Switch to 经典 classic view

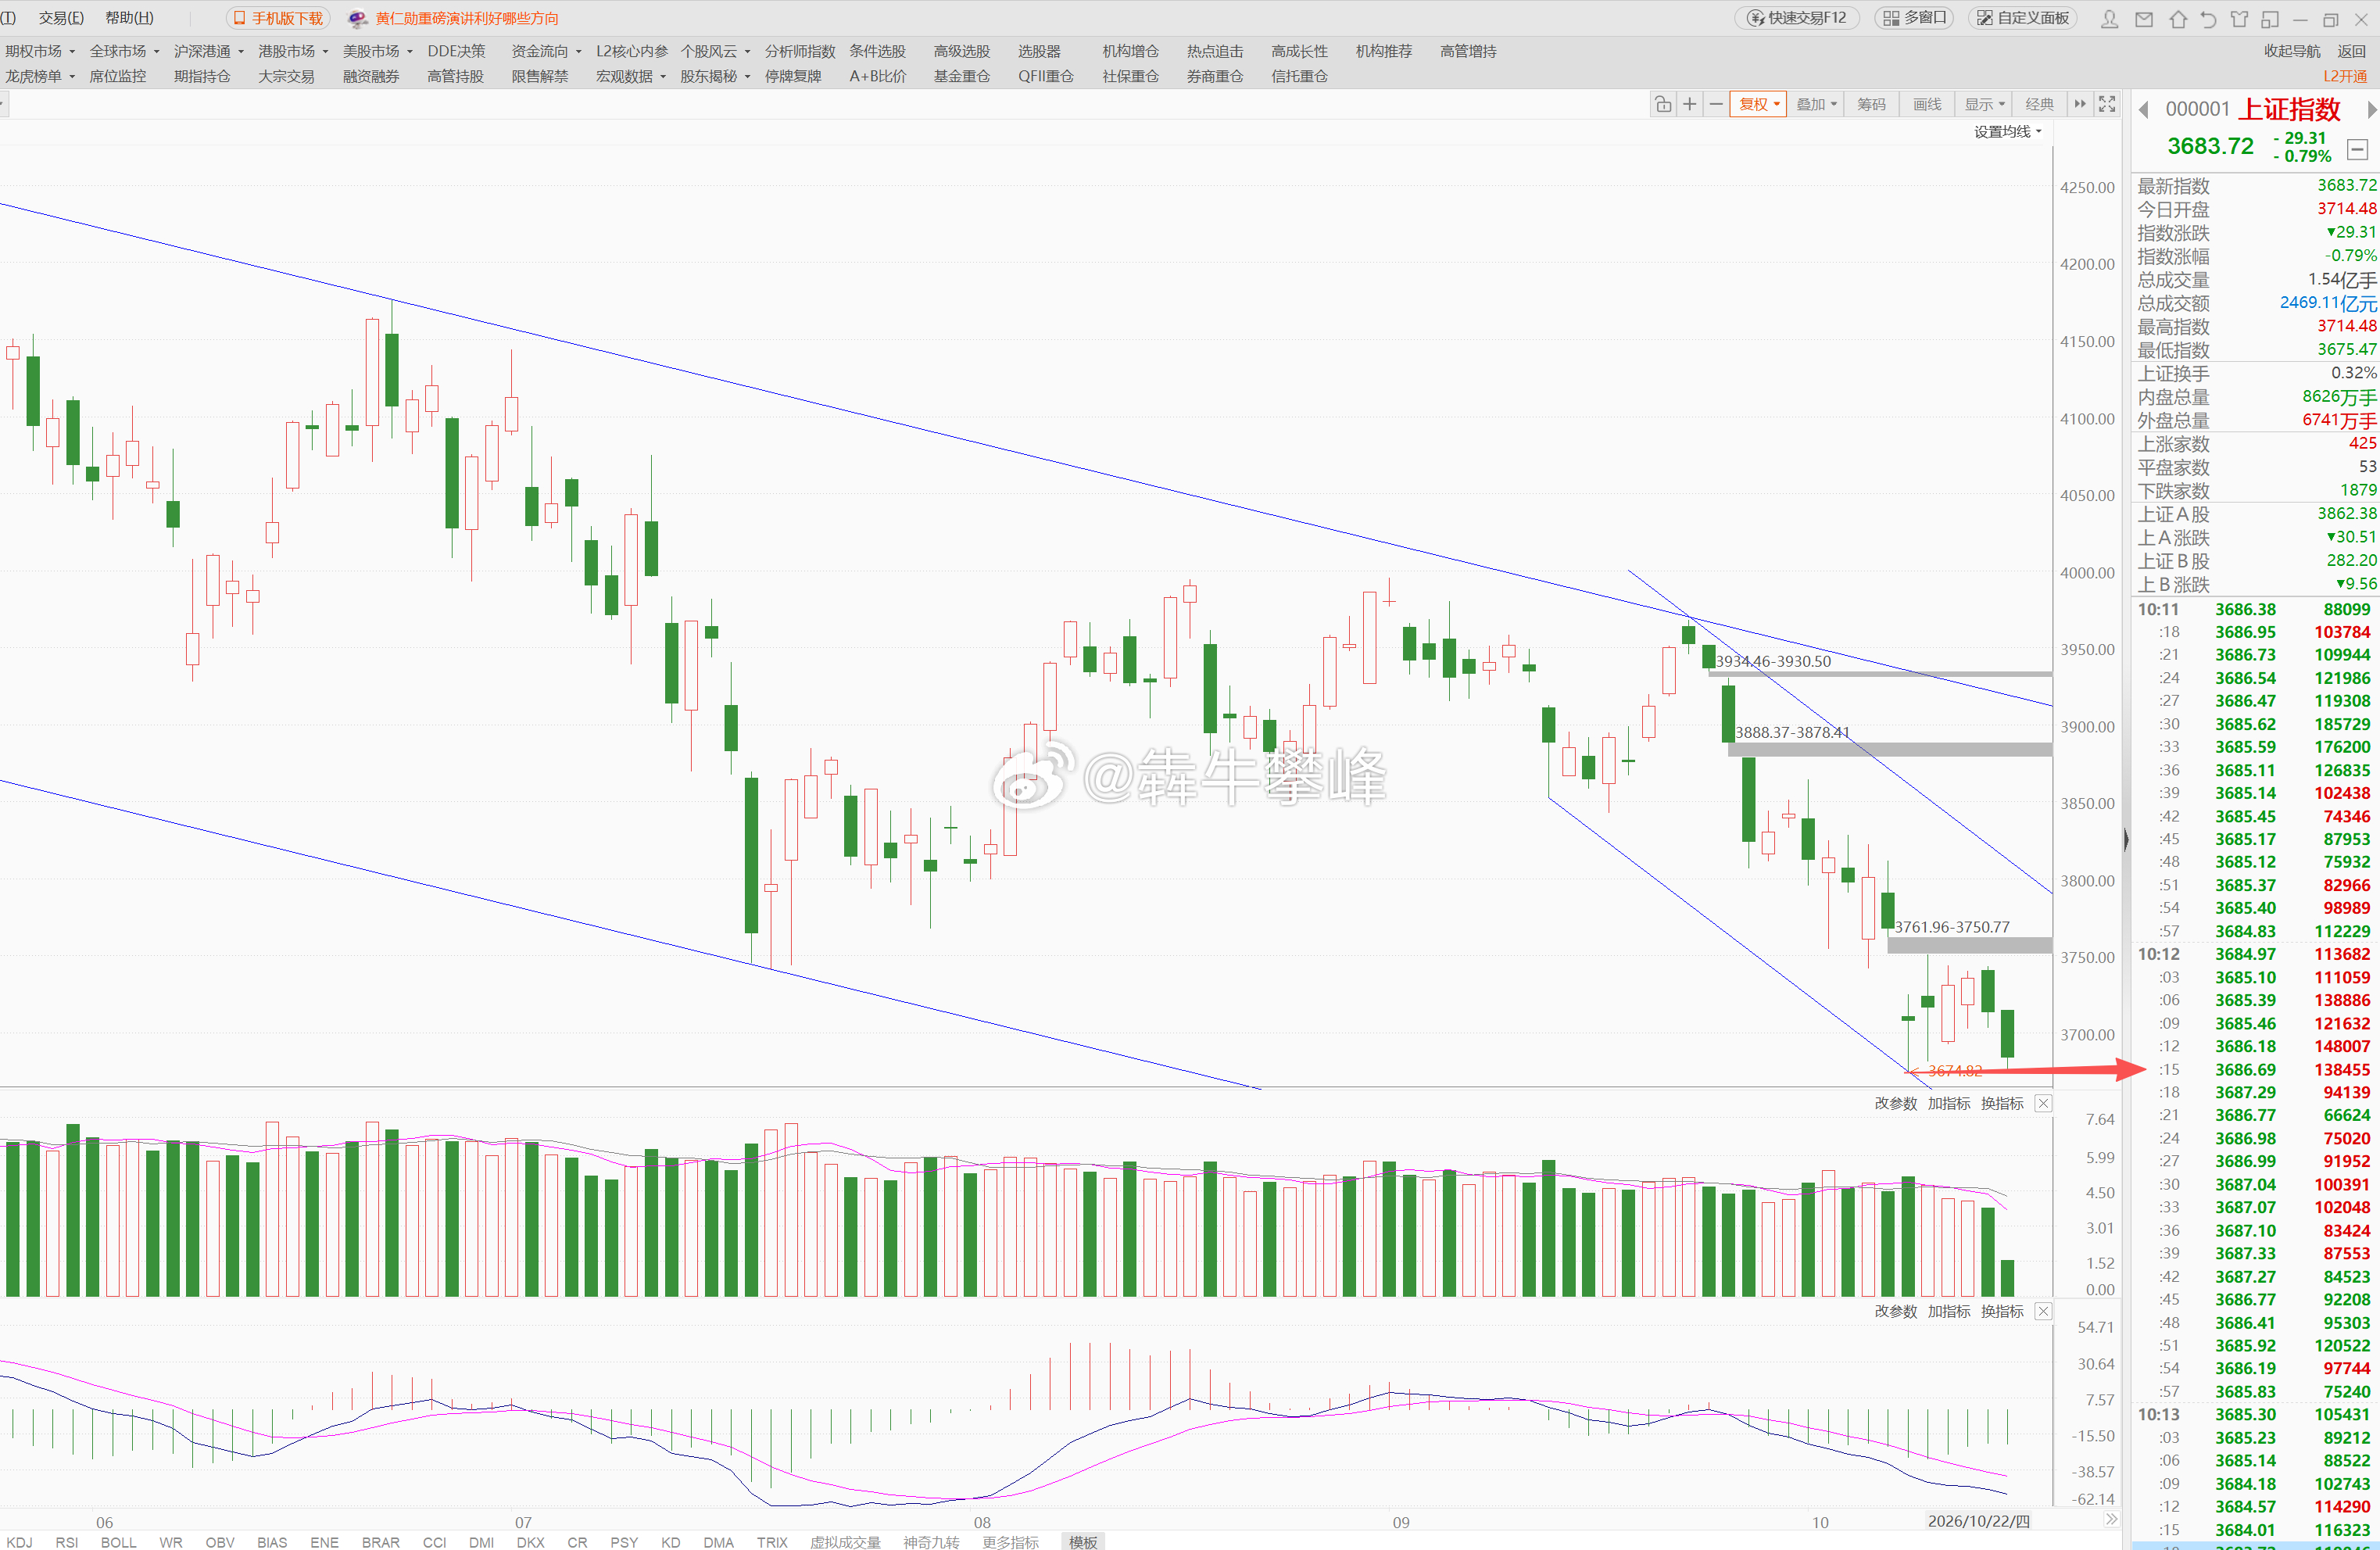(x=2039, y=104)
